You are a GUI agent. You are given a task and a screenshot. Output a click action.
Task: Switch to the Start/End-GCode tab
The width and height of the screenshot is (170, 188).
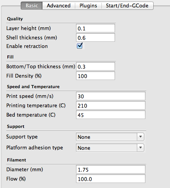(x=127, y=5)
